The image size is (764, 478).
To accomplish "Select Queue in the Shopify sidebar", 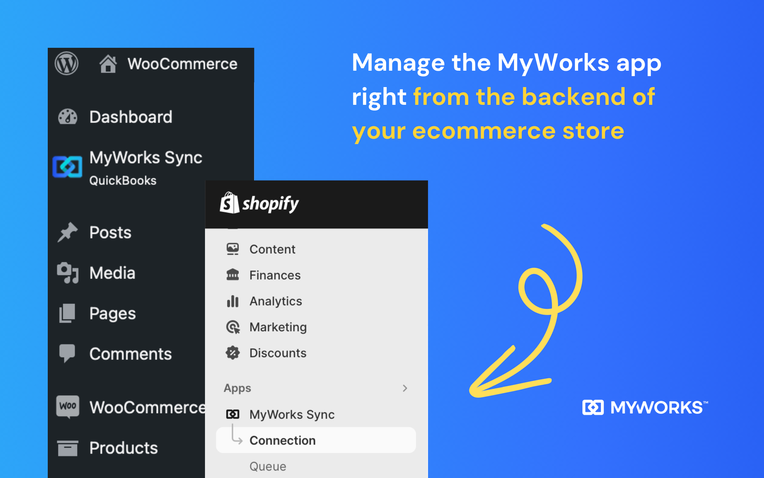I will [x=267, y=466].
